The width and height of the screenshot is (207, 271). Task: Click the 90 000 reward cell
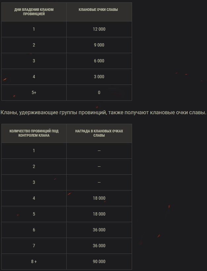click(x=99, y=262)
